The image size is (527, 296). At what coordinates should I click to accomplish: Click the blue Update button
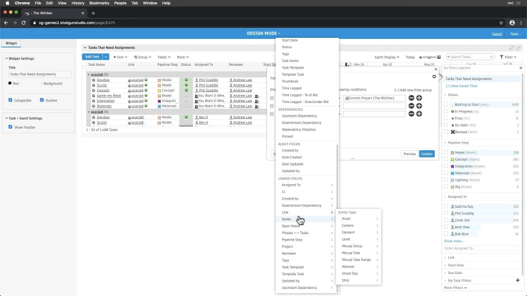pos(426,154)
